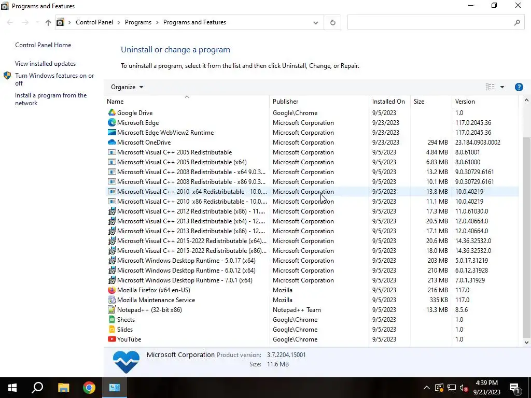This screenshot has height=398, width=531.
Task: Click the 335 KB size cell
Action: point(439,300)
